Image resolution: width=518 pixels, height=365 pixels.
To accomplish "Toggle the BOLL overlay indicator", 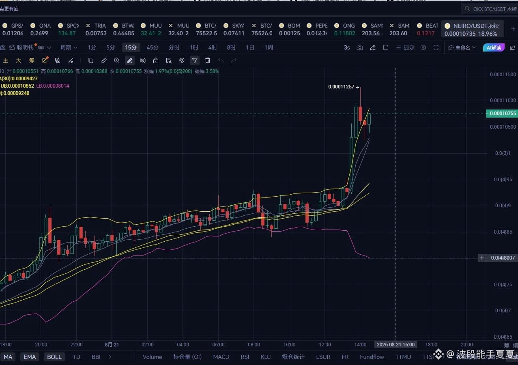I will [x=54, y=357].
